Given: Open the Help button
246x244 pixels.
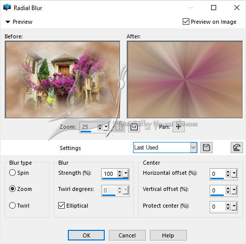Looking at the screenshot, I should click(168, 235).
